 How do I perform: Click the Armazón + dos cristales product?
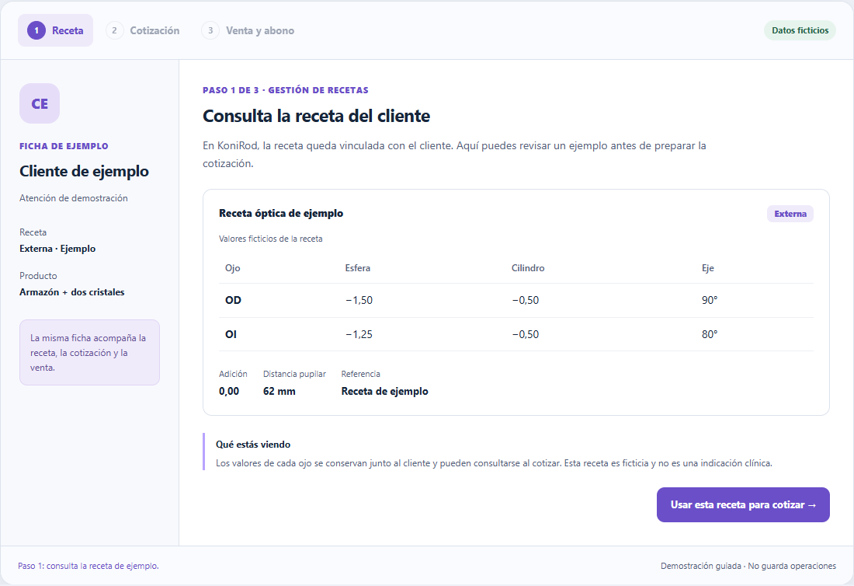click(x=72, y=292)
